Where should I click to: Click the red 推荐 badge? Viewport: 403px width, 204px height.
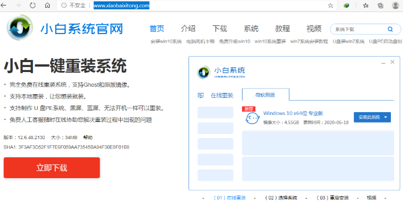(249, 109)
